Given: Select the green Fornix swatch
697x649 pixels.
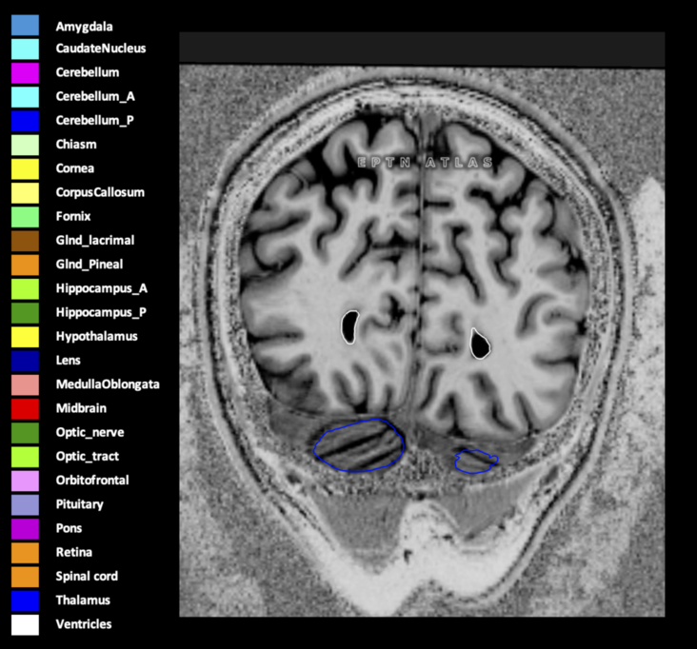Looking at the screenshot, I should (x=25, y=217).
